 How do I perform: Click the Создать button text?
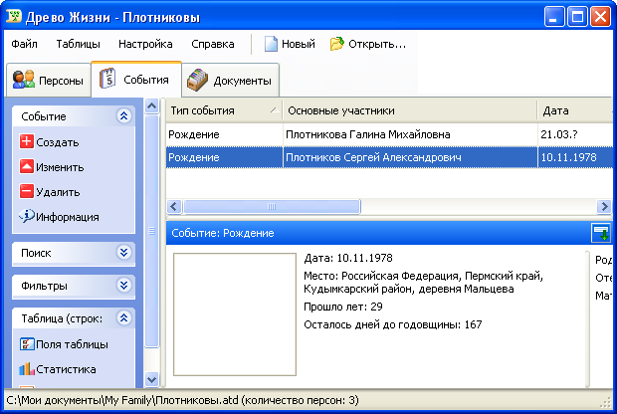click(58, 142)
